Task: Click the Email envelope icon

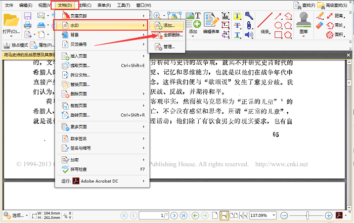Action: (41, 16)
